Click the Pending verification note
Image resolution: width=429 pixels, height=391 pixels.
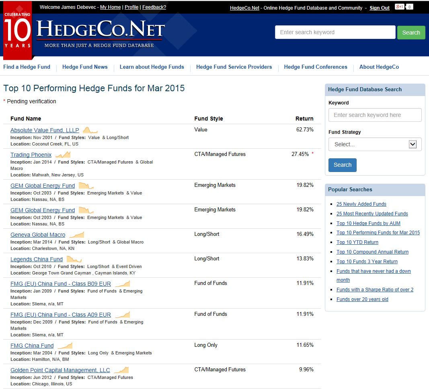coord(29,101)
